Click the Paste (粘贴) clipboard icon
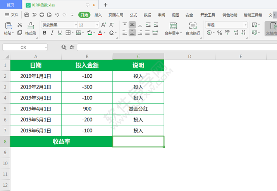277x191 pixels. [9, 26]
